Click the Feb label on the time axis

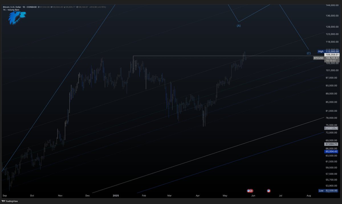[x=144, y=196]
